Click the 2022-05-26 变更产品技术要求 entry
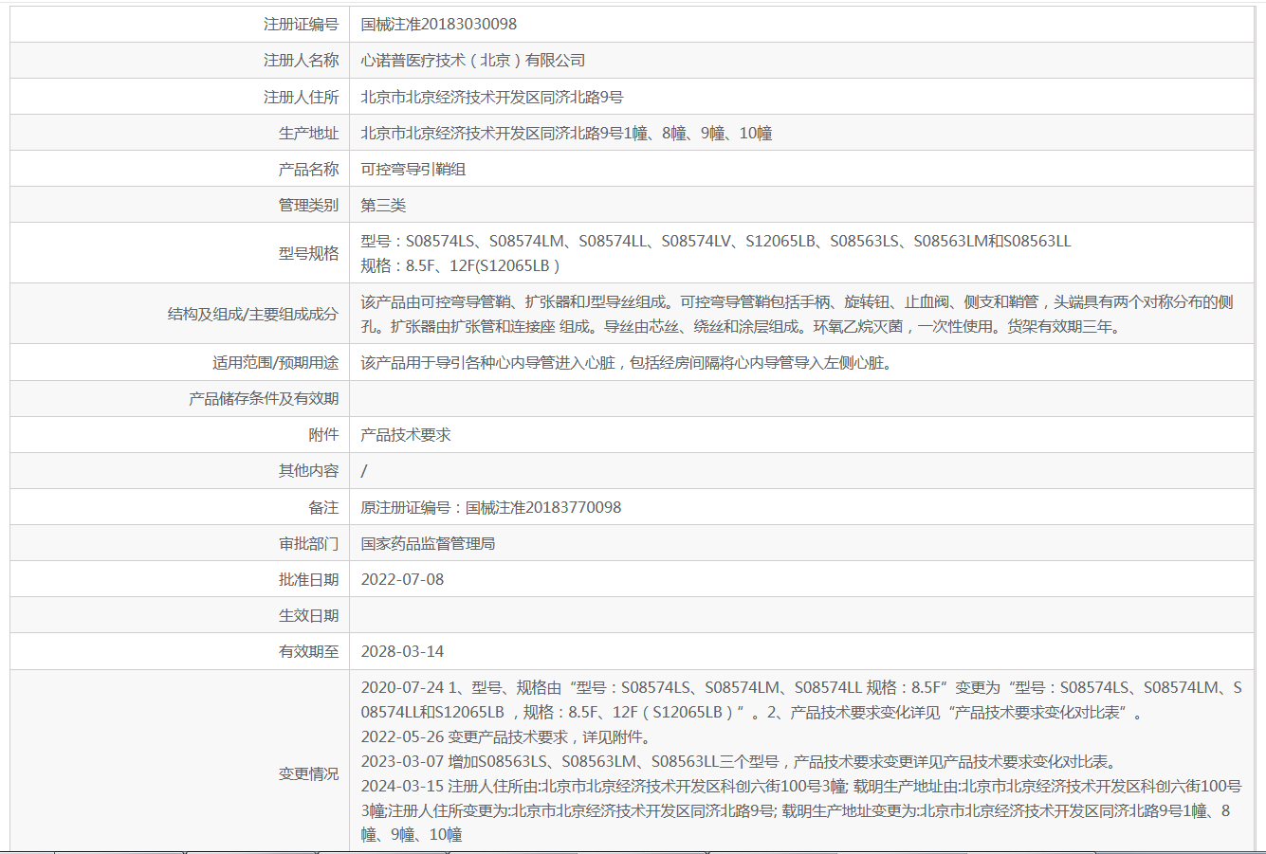This screenshot has width=1266, height=854. tap(505, 736)
